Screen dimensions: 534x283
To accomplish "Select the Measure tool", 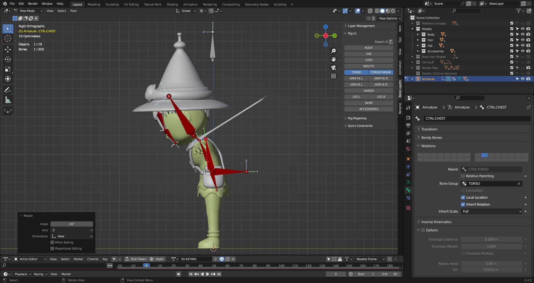I will (8, 99).
